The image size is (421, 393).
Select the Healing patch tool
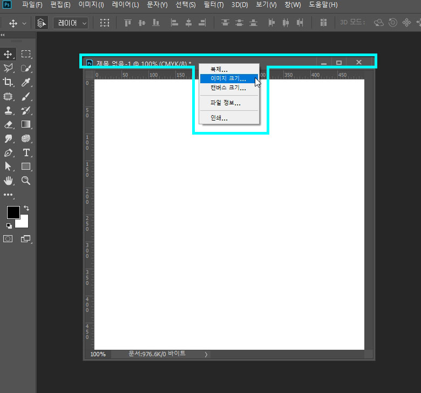8,96
